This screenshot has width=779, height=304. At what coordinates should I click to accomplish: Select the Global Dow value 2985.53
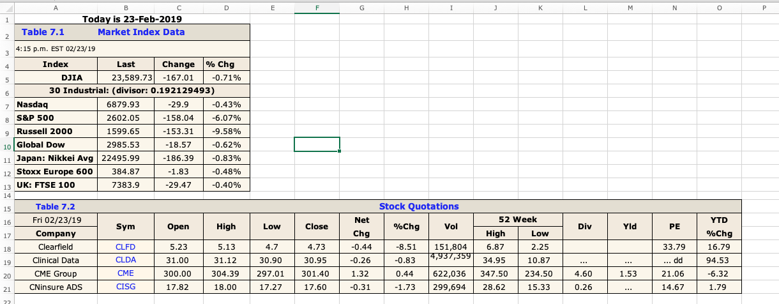126,144
